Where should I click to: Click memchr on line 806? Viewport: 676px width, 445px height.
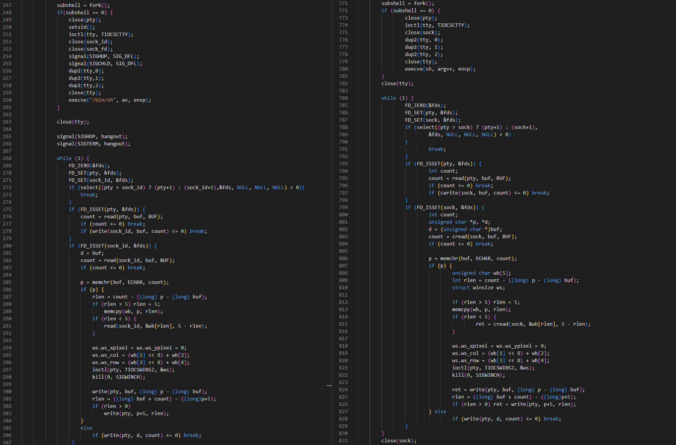449,259
